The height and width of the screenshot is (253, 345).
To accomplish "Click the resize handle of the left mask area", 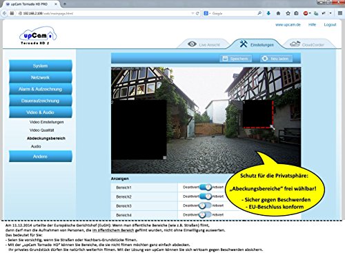I will (165, 158).
